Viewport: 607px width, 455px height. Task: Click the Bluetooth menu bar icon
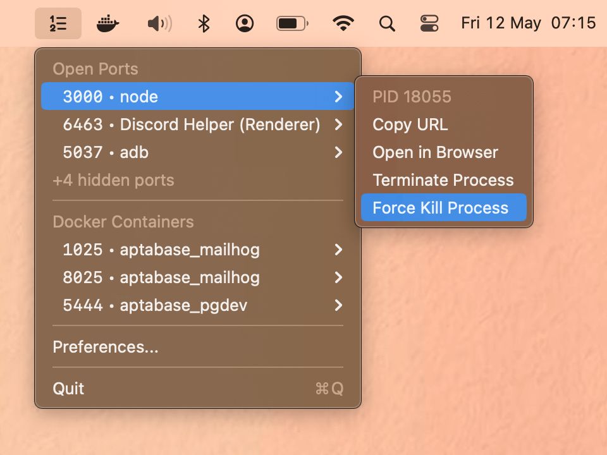coord(204,23)
